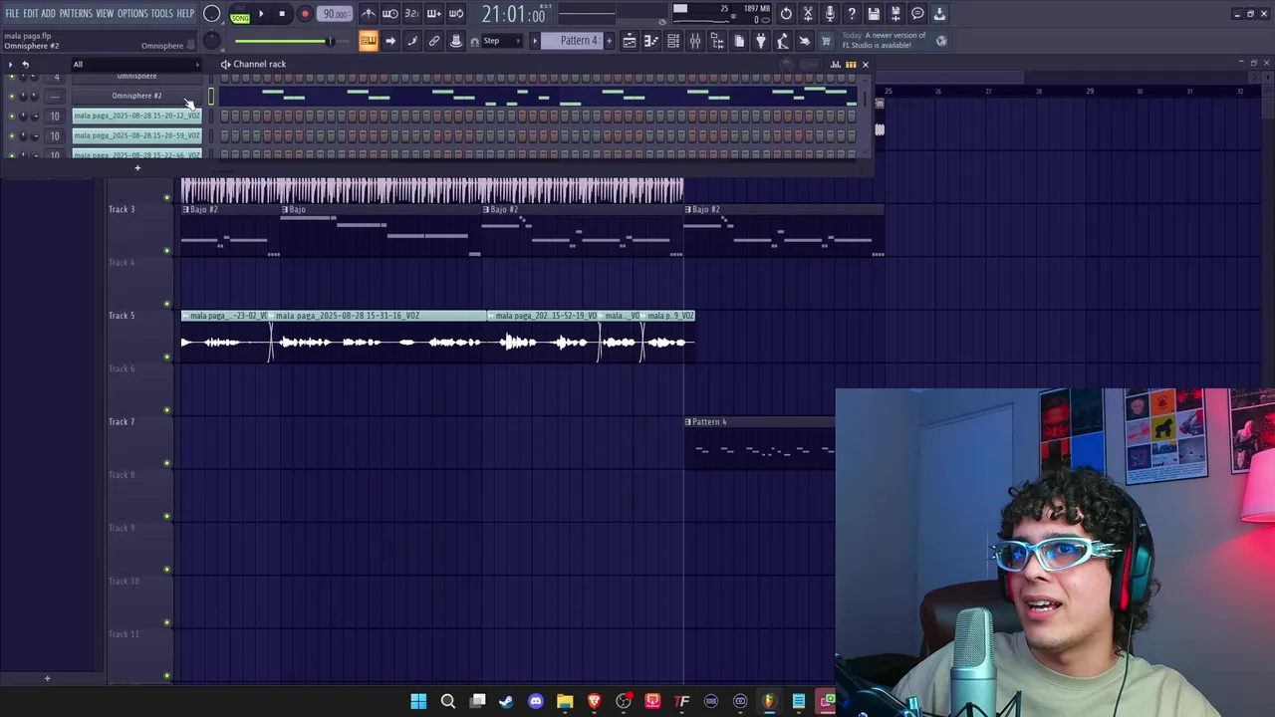This screenshot has width=1275, height=717.
Task: Open the browser panel icon
Action: tap(717, 41)
